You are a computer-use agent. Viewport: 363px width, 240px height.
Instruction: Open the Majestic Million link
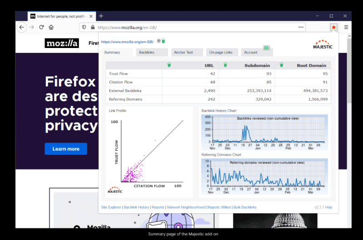click(x=219, y=207)
